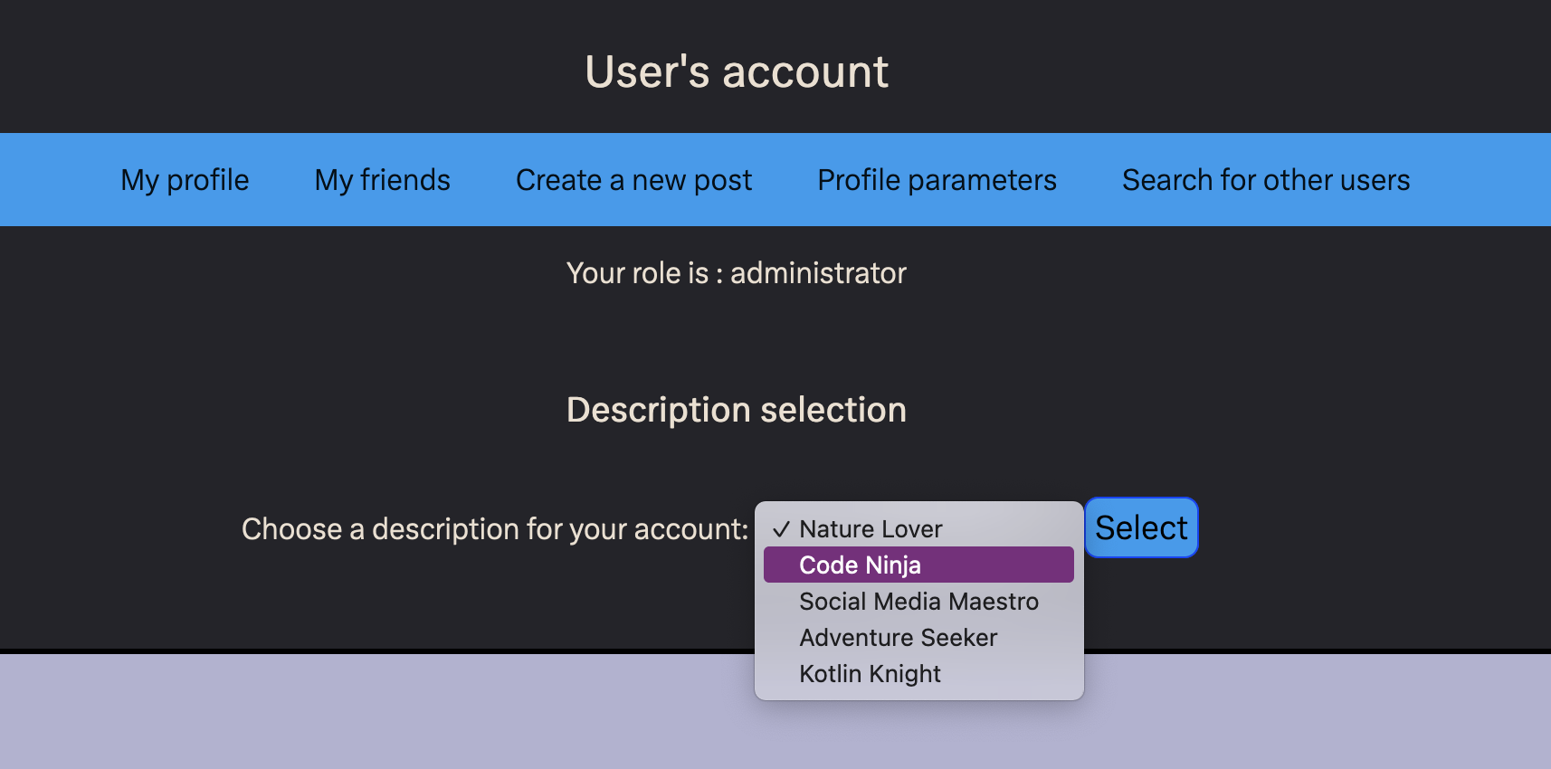Pick the highlighted Code Ninja option
The width and height of the screenshot is (1551, 769).
(860, 565)
